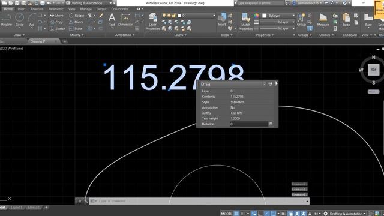Click the help question mark icon
The image size is (384, 216).
tap(344, 3)
